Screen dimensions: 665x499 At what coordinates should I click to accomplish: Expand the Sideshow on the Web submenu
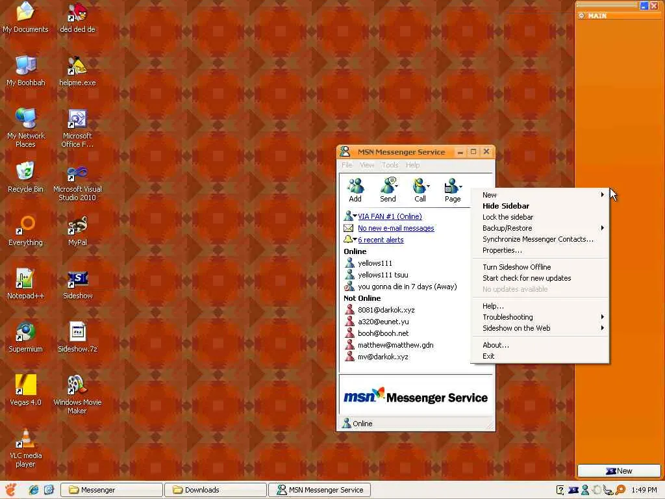[x=540, y=328]
